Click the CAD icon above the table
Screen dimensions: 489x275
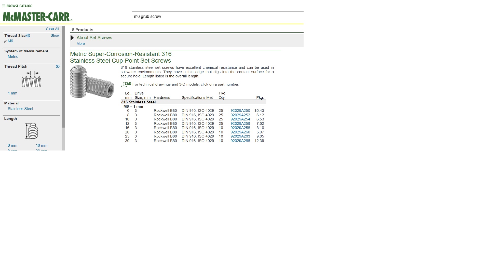tap(126, 84)
